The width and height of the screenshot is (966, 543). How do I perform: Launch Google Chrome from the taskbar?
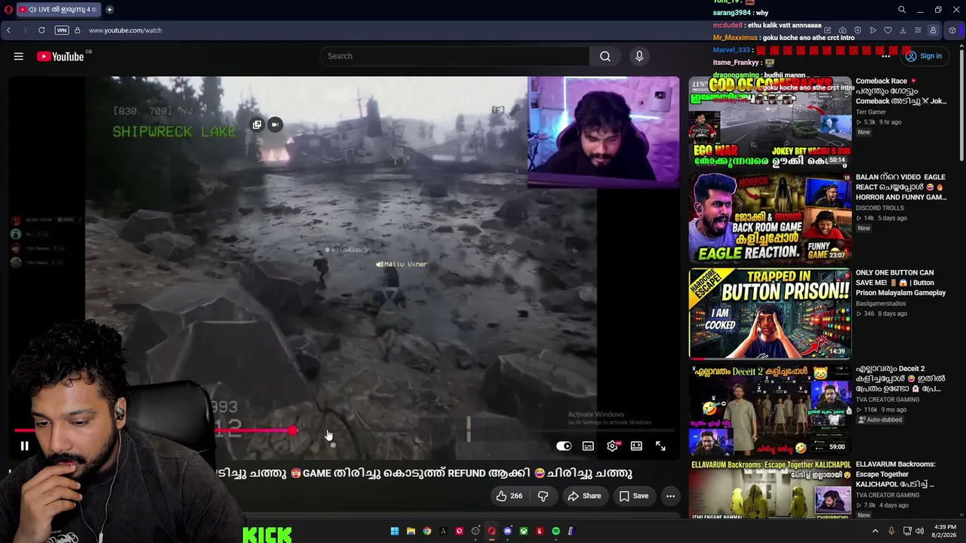(427, 531)
